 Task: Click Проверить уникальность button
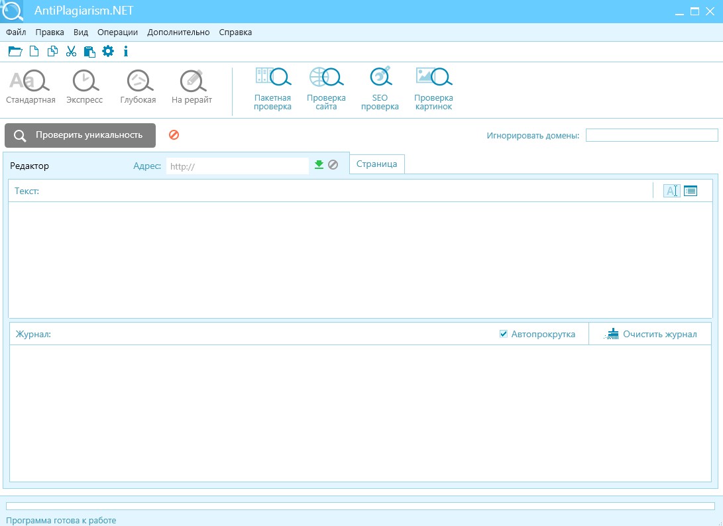80,135
